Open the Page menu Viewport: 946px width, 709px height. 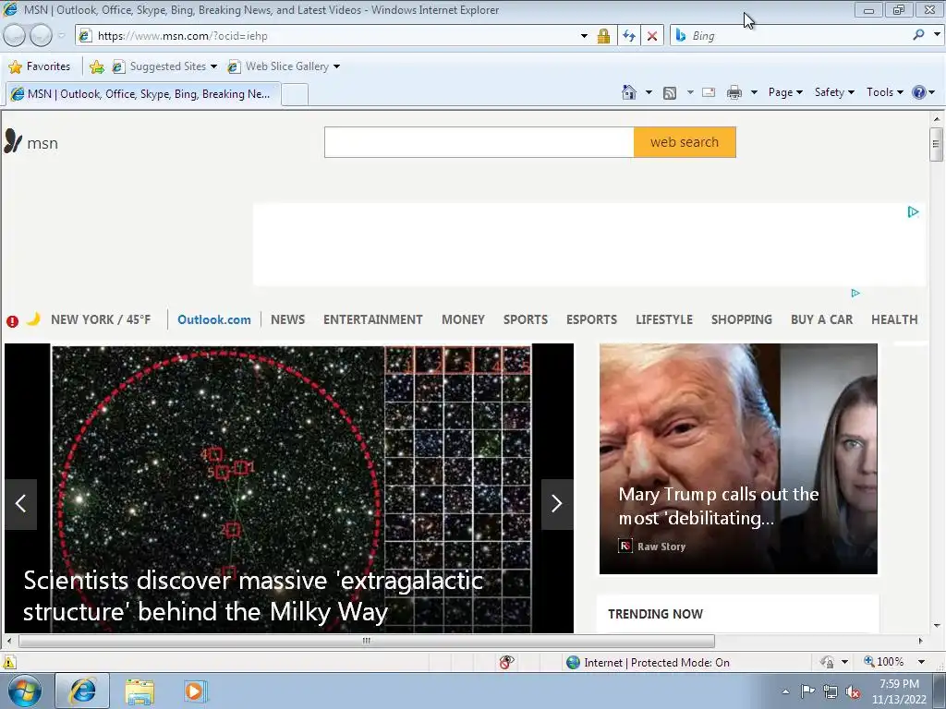point(785,92)
